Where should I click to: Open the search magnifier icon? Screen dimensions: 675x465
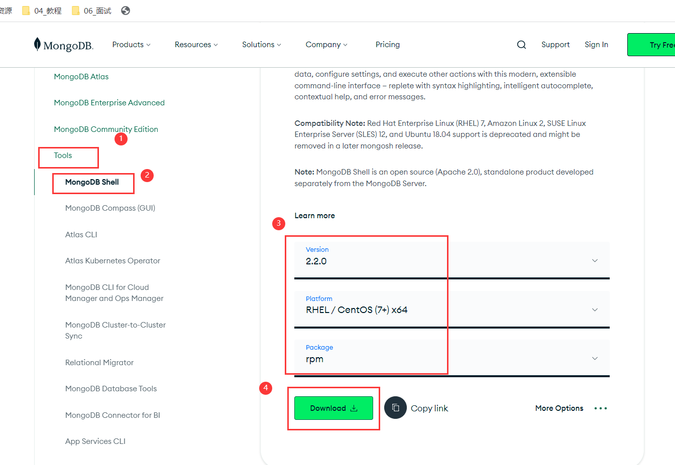[521, 45]
